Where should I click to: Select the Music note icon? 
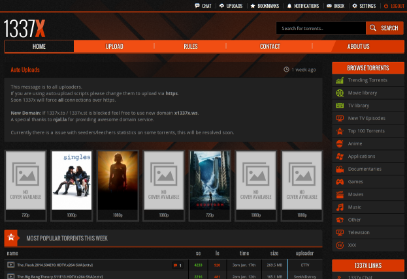(x=340, y=207)
